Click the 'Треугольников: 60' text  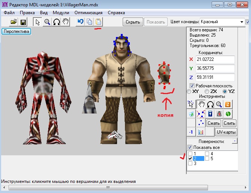pos(208,46)
